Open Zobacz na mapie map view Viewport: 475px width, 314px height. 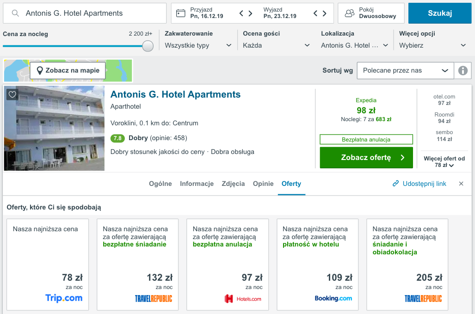[x=68, y=71]
